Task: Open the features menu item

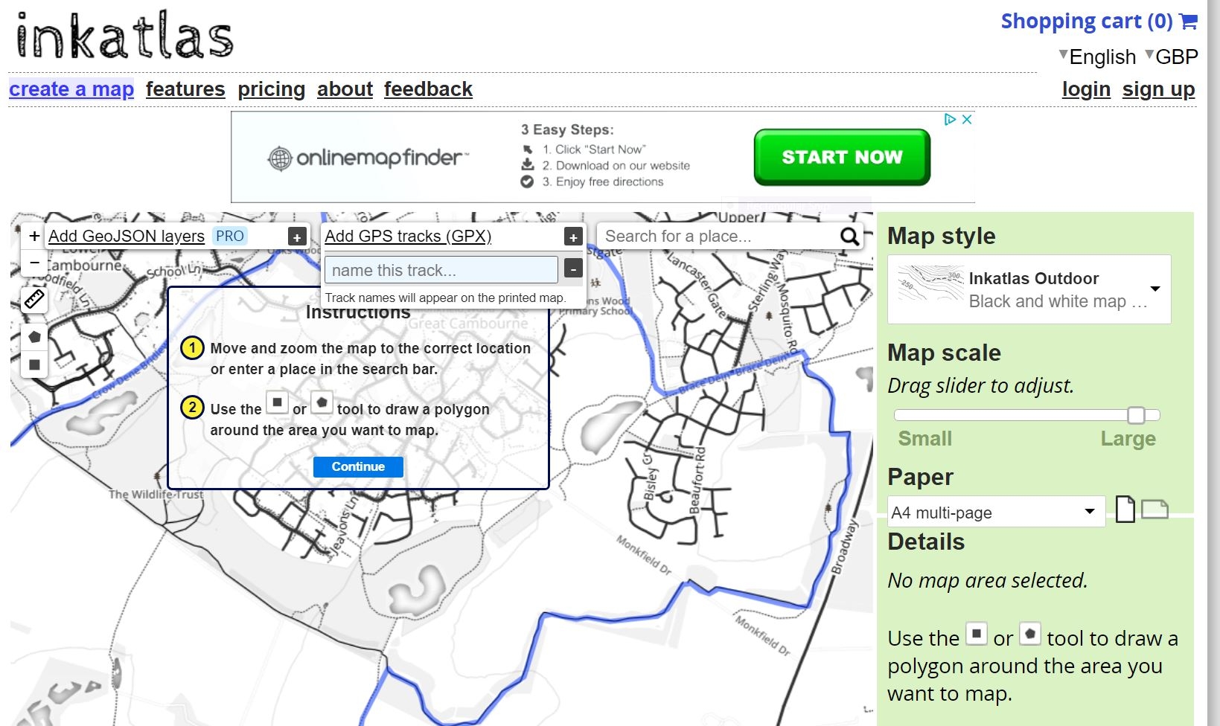Action: click(x=185, y=89)
